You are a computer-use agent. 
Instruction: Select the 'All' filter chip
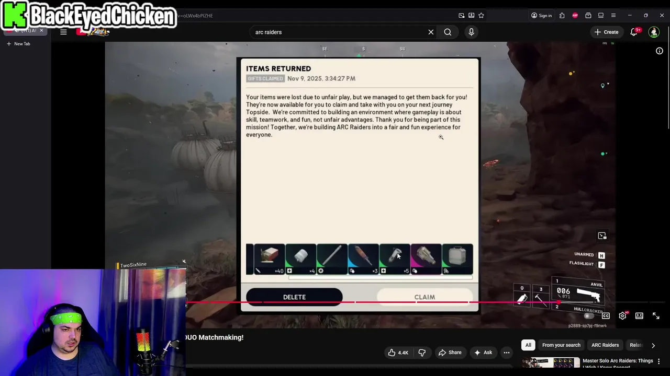click(x=528, y=345)
